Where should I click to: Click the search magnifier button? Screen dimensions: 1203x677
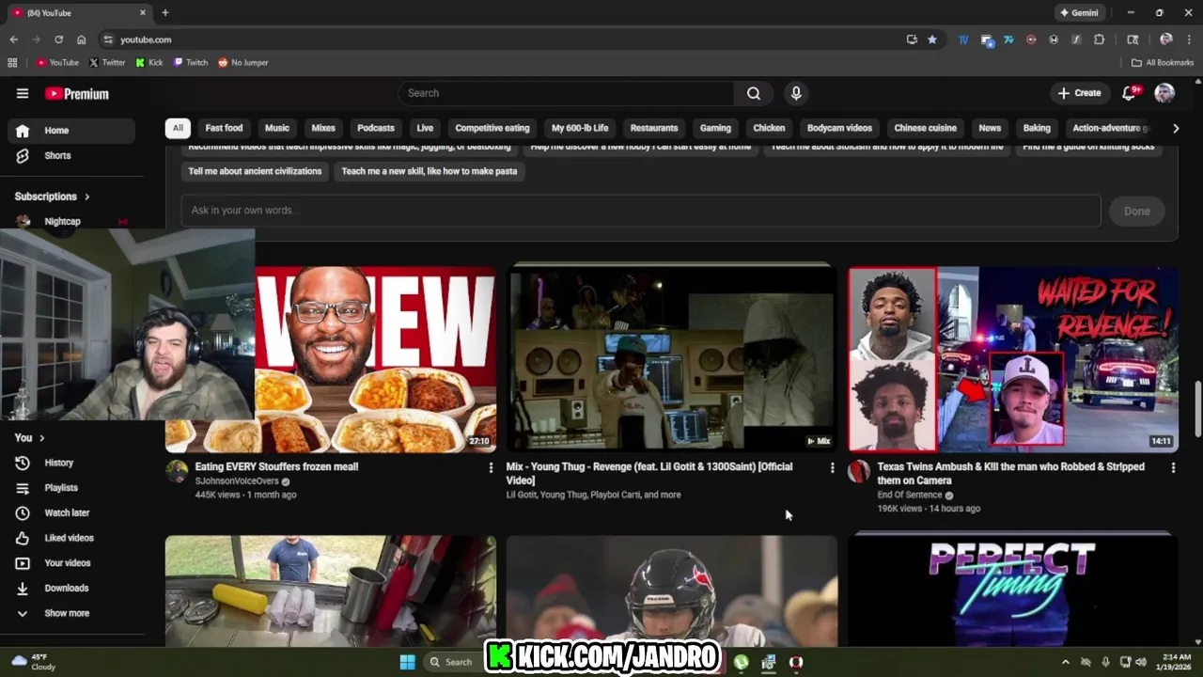tap(754, 93)
